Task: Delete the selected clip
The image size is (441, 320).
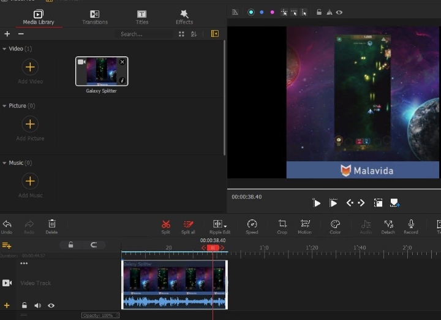Action: (x=51, y=227)
